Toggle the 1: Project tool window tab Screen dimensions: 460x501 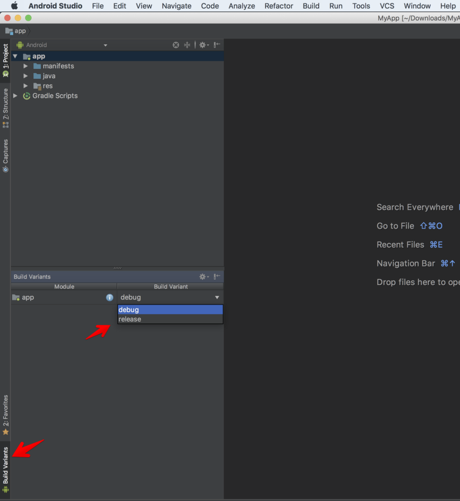(5, 60)
